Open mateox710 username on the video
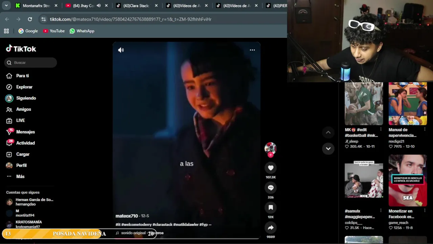Viewport: 433px width, 244px height. (x=127, y=216)
